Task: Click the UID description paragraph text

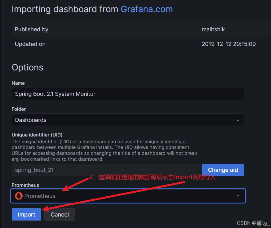Action: point(104,150)
